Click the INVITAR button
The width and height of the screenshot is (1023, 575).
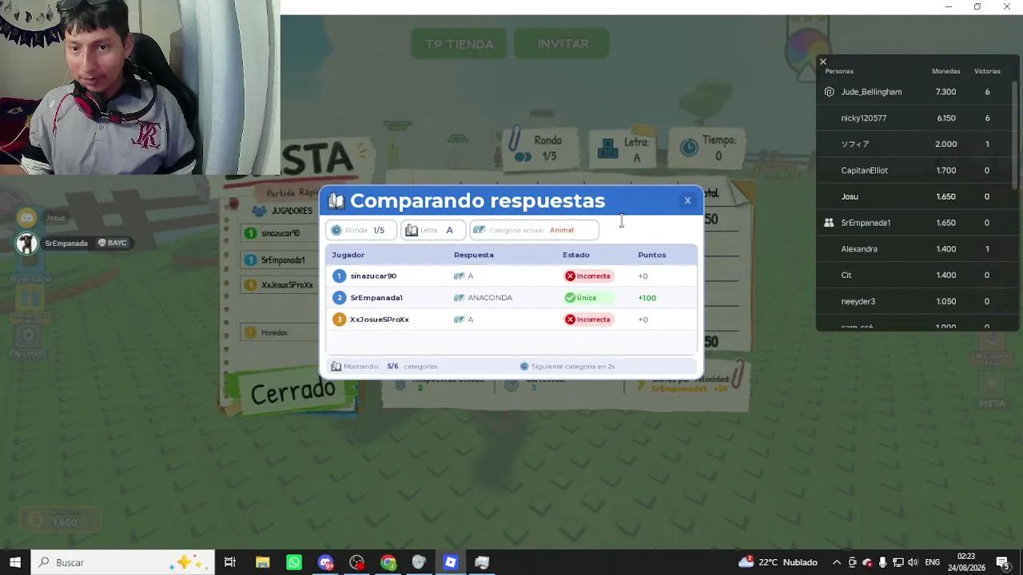tap(563, 44)
